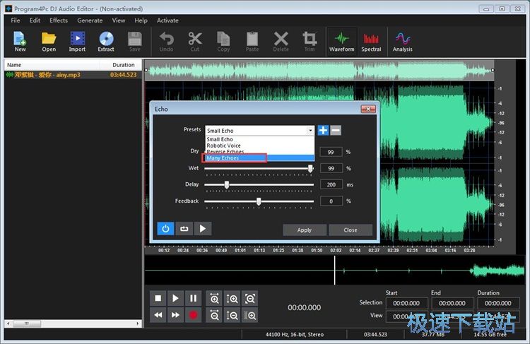This screenshot has height=344, width=530.
Task: Click zoom to selection icon
Action: [x=250, y=315]
